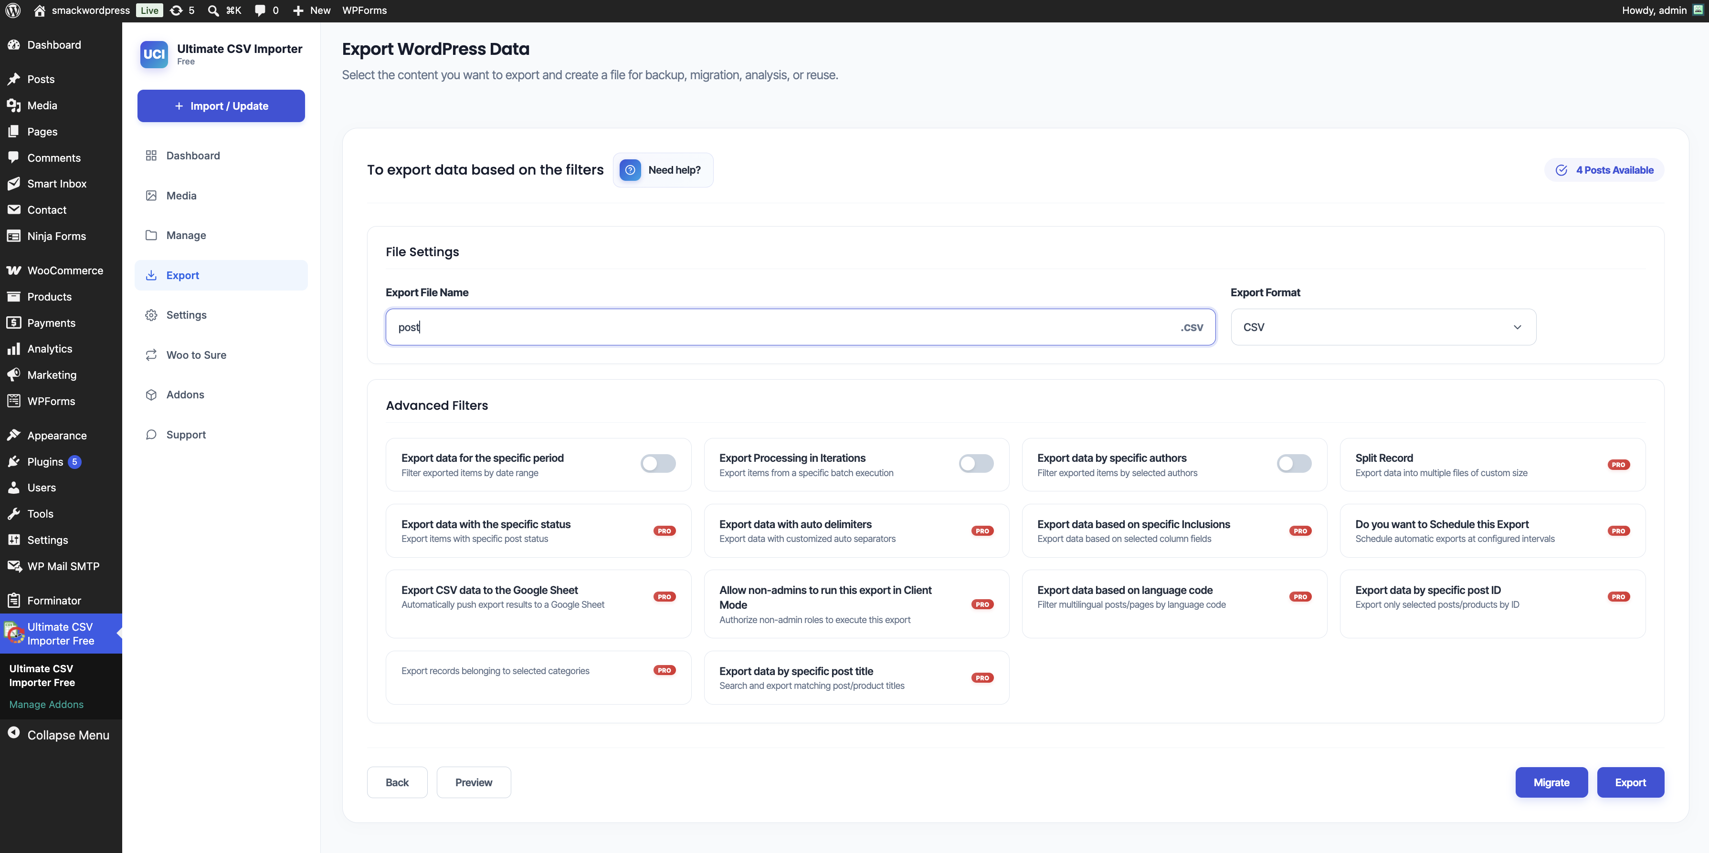1709x853 pixels.
Task: Click the admin avatar icon
Action: coord(1698,10)
